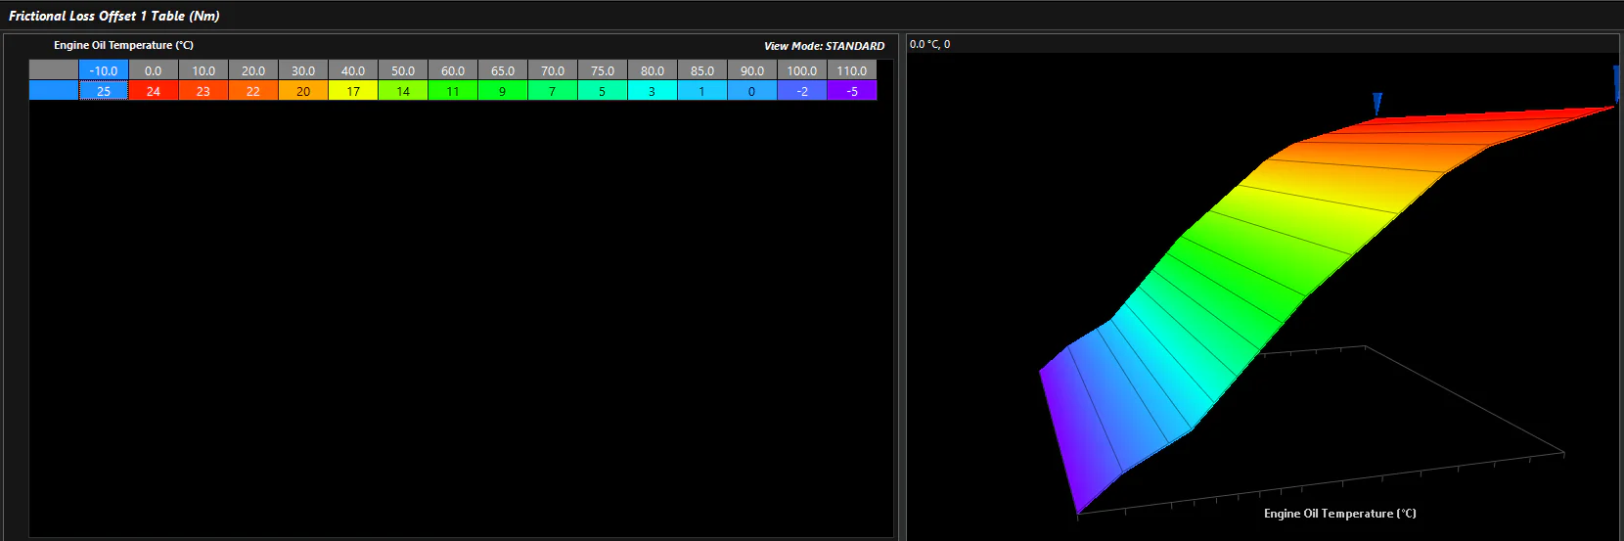Image resolution: width=1624 pixels, height=541 pixels.
Task: Click the gray corner header cell of the table
Action: point(54,70)
